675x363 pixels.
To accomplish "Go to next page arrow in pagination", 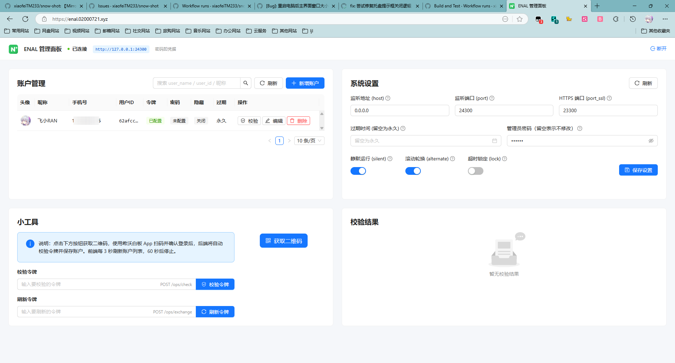I will [x=289, y=141].
